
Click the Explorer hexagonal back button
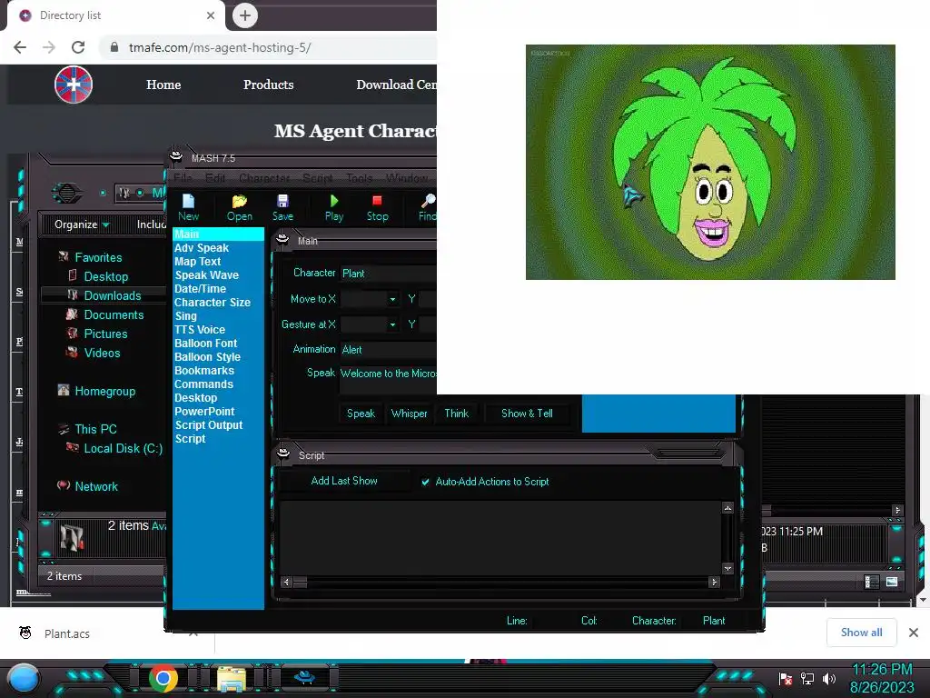pyautogui.click(x=66, y=193)
